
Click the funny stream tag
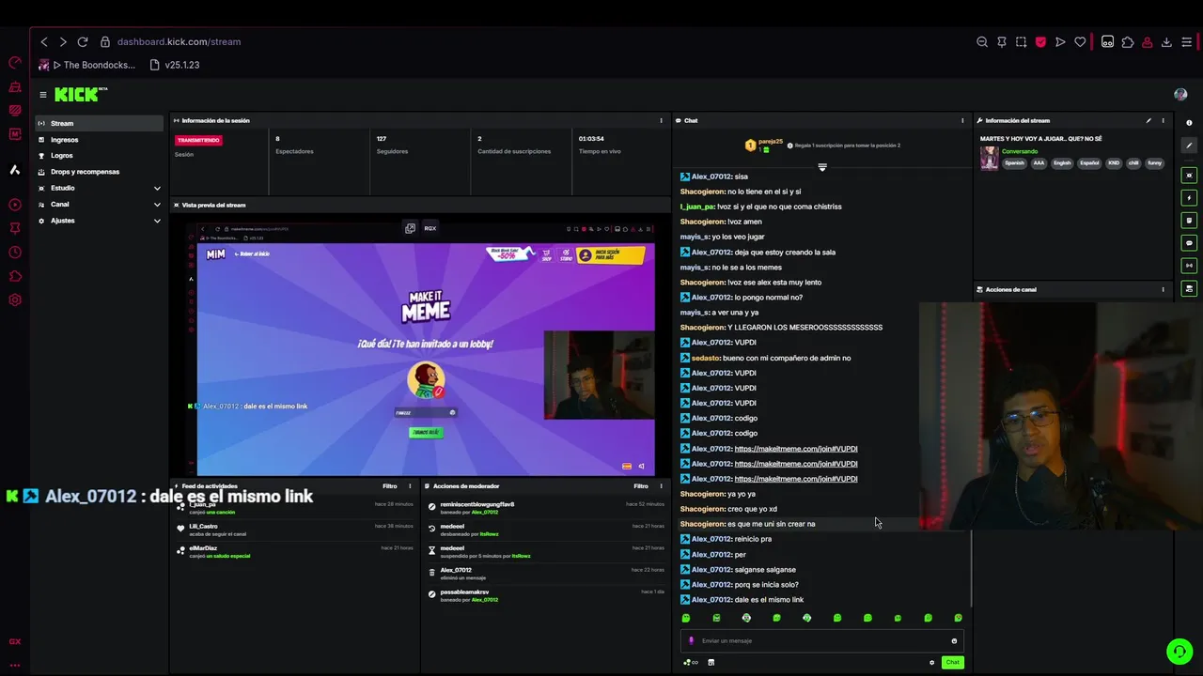coord(1155,162)
